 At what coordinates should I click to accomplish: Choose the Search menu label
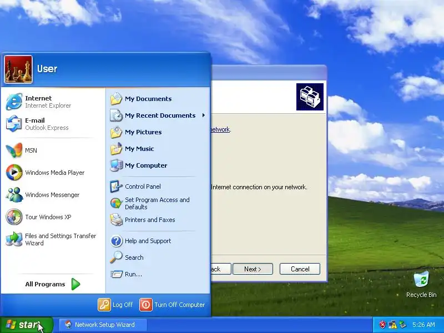click(134, 258)
